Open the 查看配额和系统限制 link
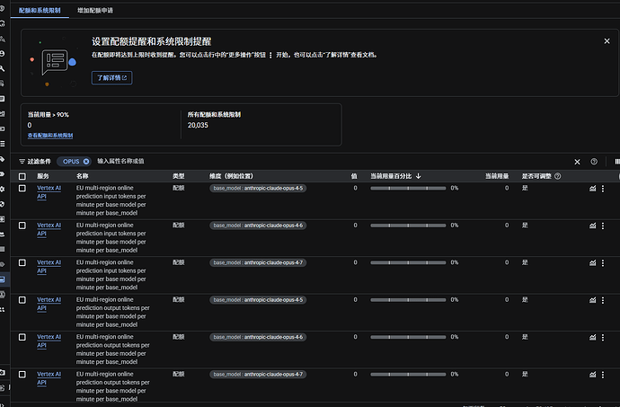This screenshot has width=620, height=407. point(50,136)
